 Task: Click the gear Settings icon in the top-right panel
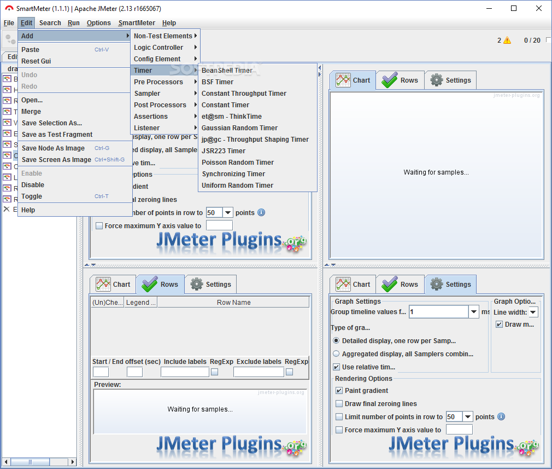(437, 80)
